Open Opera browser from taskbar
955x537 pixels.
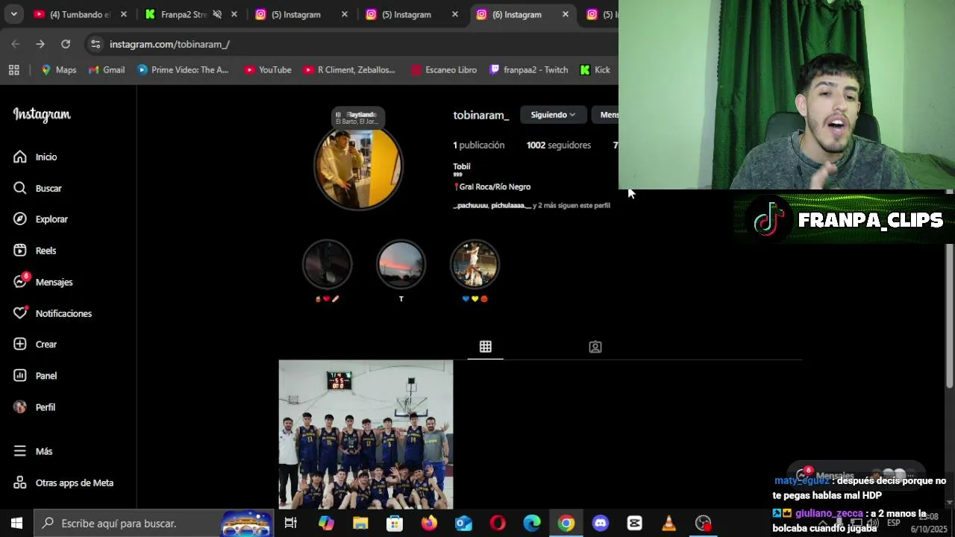point(498,524)
